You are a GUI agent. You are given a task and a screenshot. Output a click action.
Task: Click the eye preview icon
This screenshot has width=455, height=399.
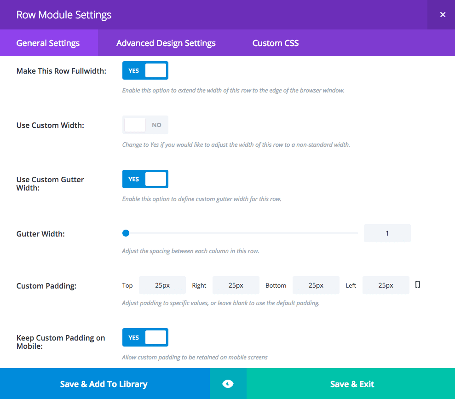pos(228,384)
